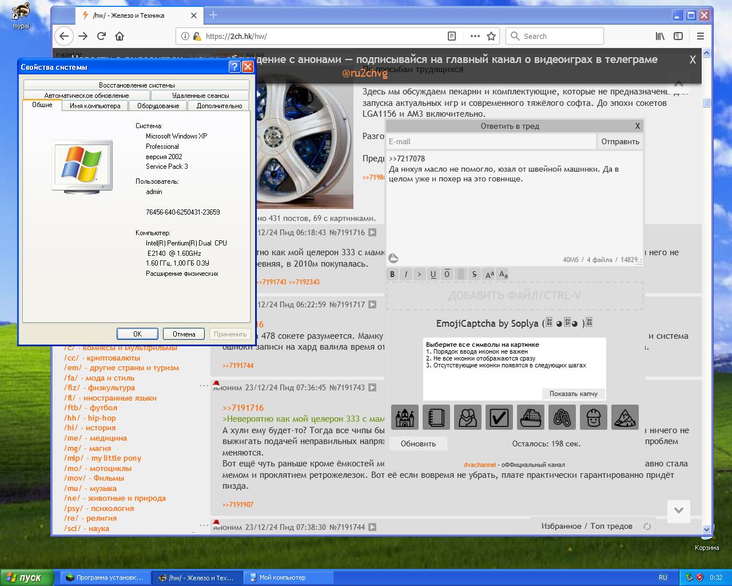Open the Имя компьютера tab

pos(95,106)
